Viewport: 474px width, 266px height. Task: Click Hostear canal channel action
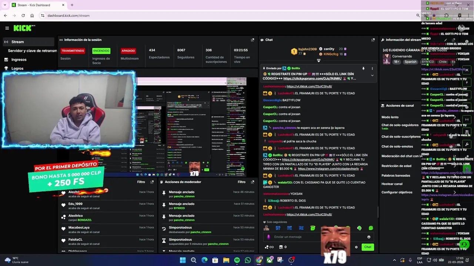[x=392, y=184]
